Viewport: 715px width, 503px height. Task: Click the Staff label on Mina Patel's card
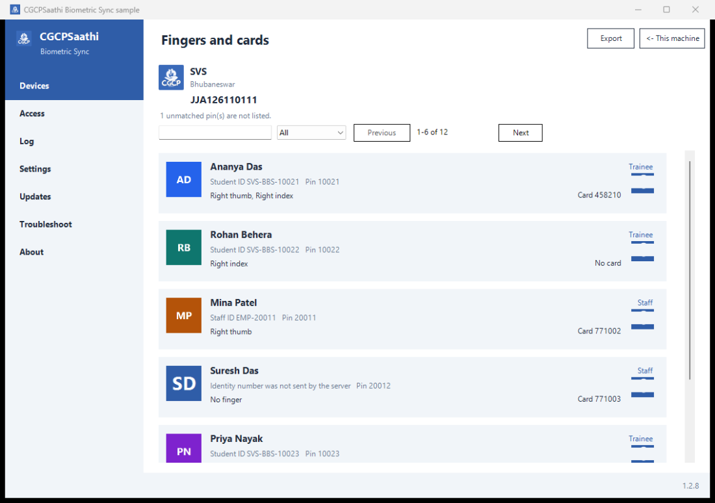coord(645,303)
